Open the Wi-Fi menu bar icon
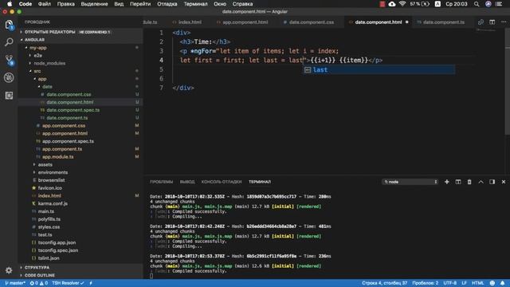The width and height of the screenshot is (510, 287). (x=402, y=4)
